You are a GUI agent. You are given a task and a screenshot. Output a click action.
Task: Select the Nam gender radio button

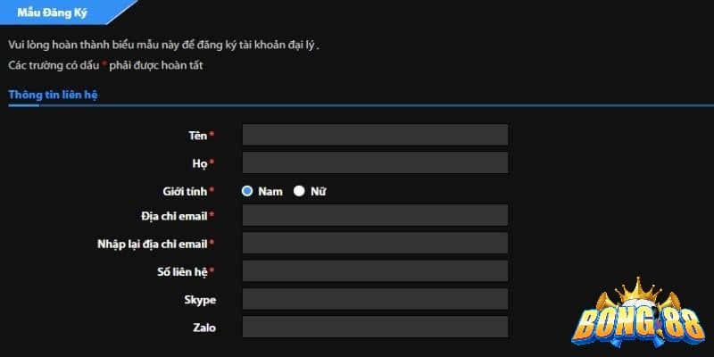coord(247,191)
